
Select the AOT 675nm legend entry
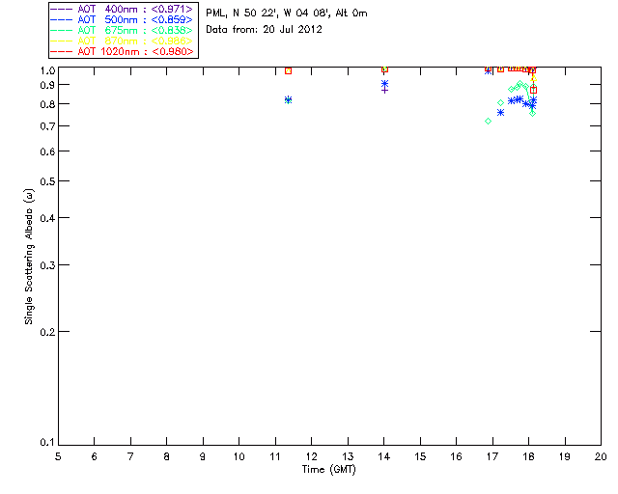[x=122, y=30]
